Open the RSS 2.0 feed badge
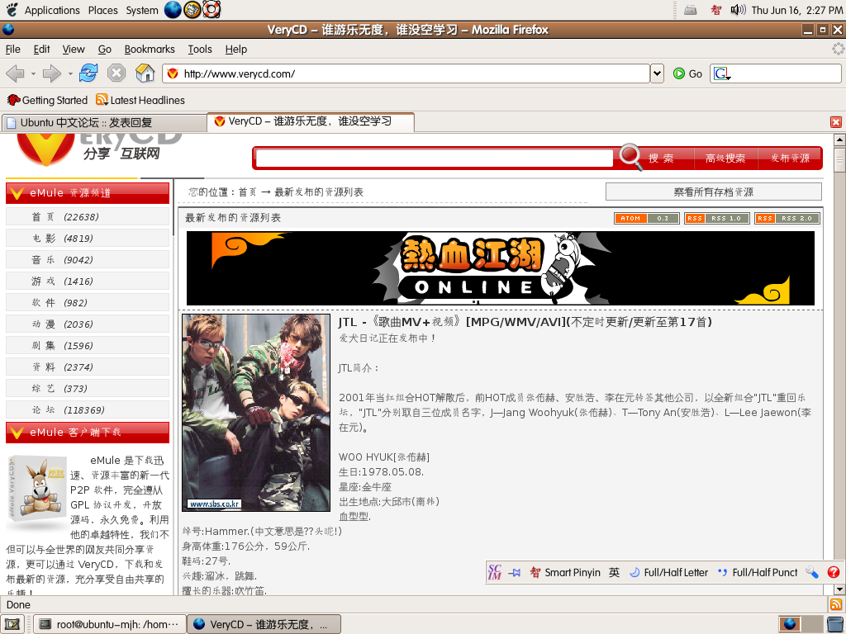 (x=787, y=218)
